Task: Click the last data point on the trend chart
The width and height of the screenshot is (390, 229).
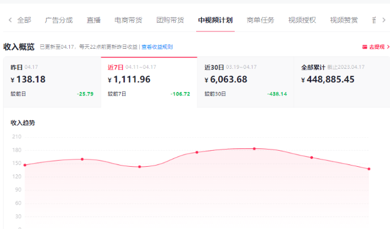Action: (x=369, y=169)
